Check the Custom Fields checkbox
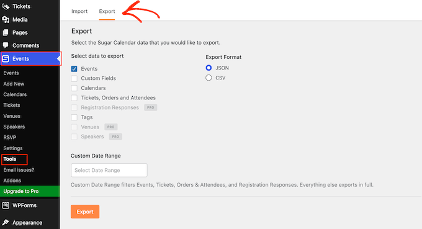The width and height of the screenshot is (422, 229). point(74,79)
